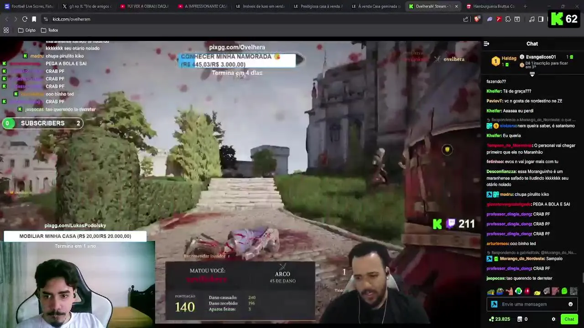Switch to the Football Live Scores tab

[x=29, y=6]
